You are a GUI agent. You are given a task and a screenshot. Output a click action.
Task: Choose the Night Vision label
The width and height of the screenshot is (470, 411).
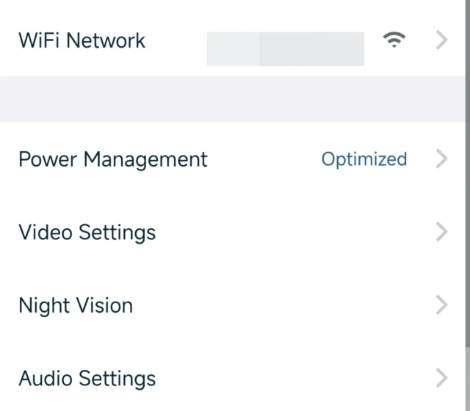tap(75, 305)
